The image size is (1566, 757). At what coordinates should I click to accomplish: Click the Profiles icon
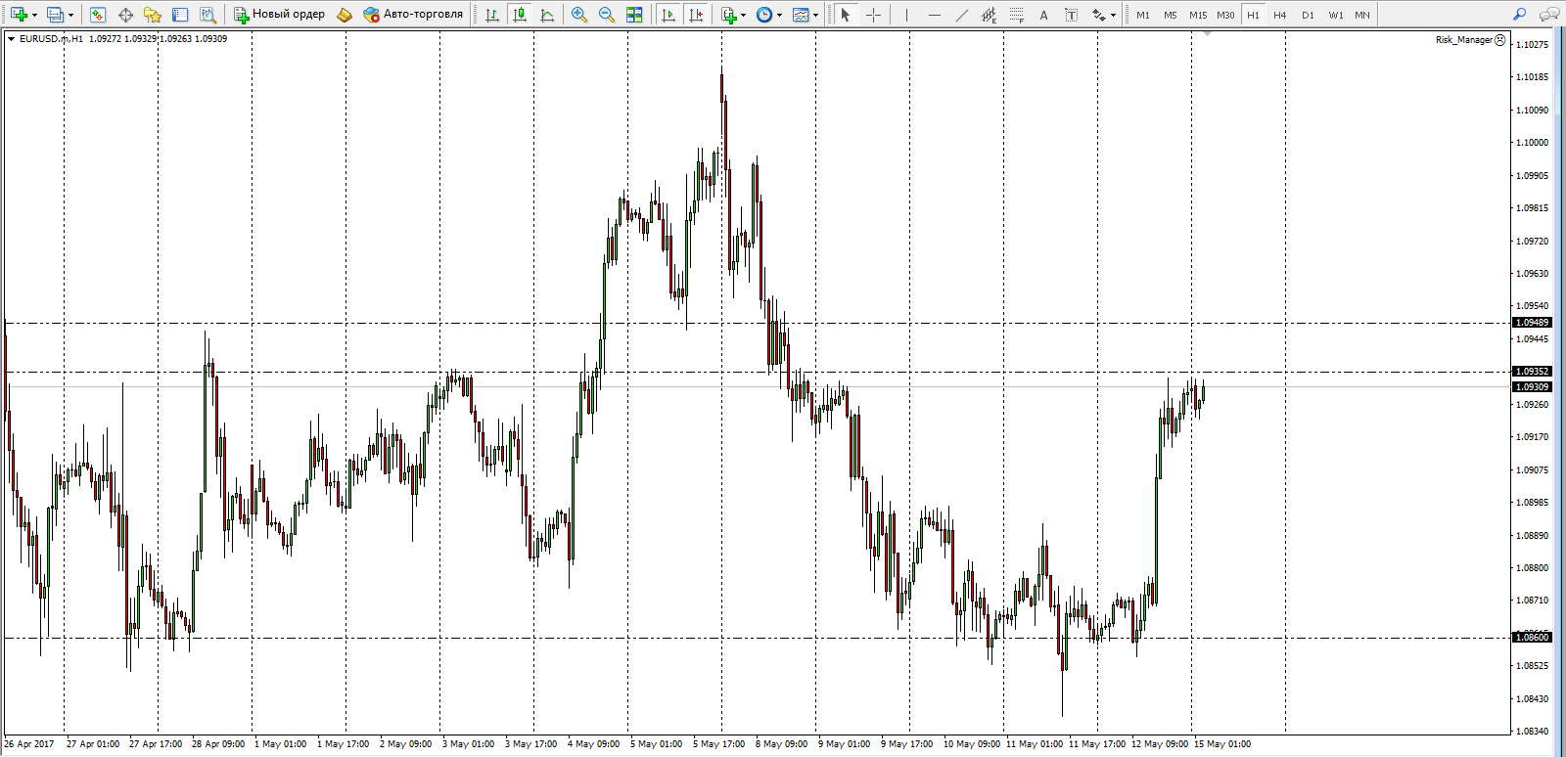click(55, 15)
